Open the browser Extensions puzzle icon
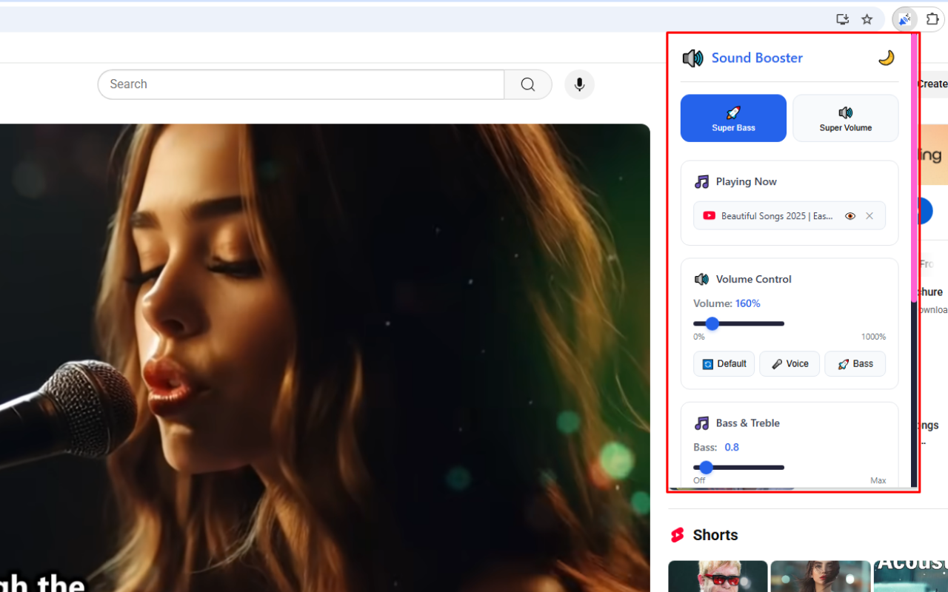 (932, 19)
